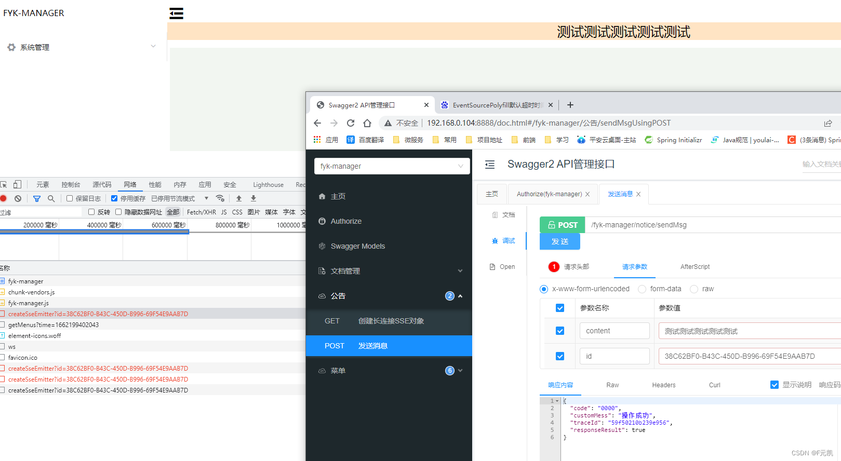Check 隐藏数据网址 checkbox
Viewport: 841px width, 461px height.
(x=118, y=212)
